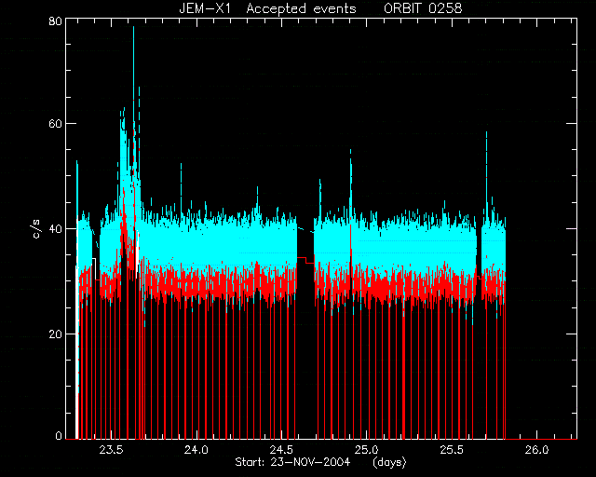Select the ORBIT 0258 label in title
This screenshot has height=477, width=596.
tap(423, 8)
